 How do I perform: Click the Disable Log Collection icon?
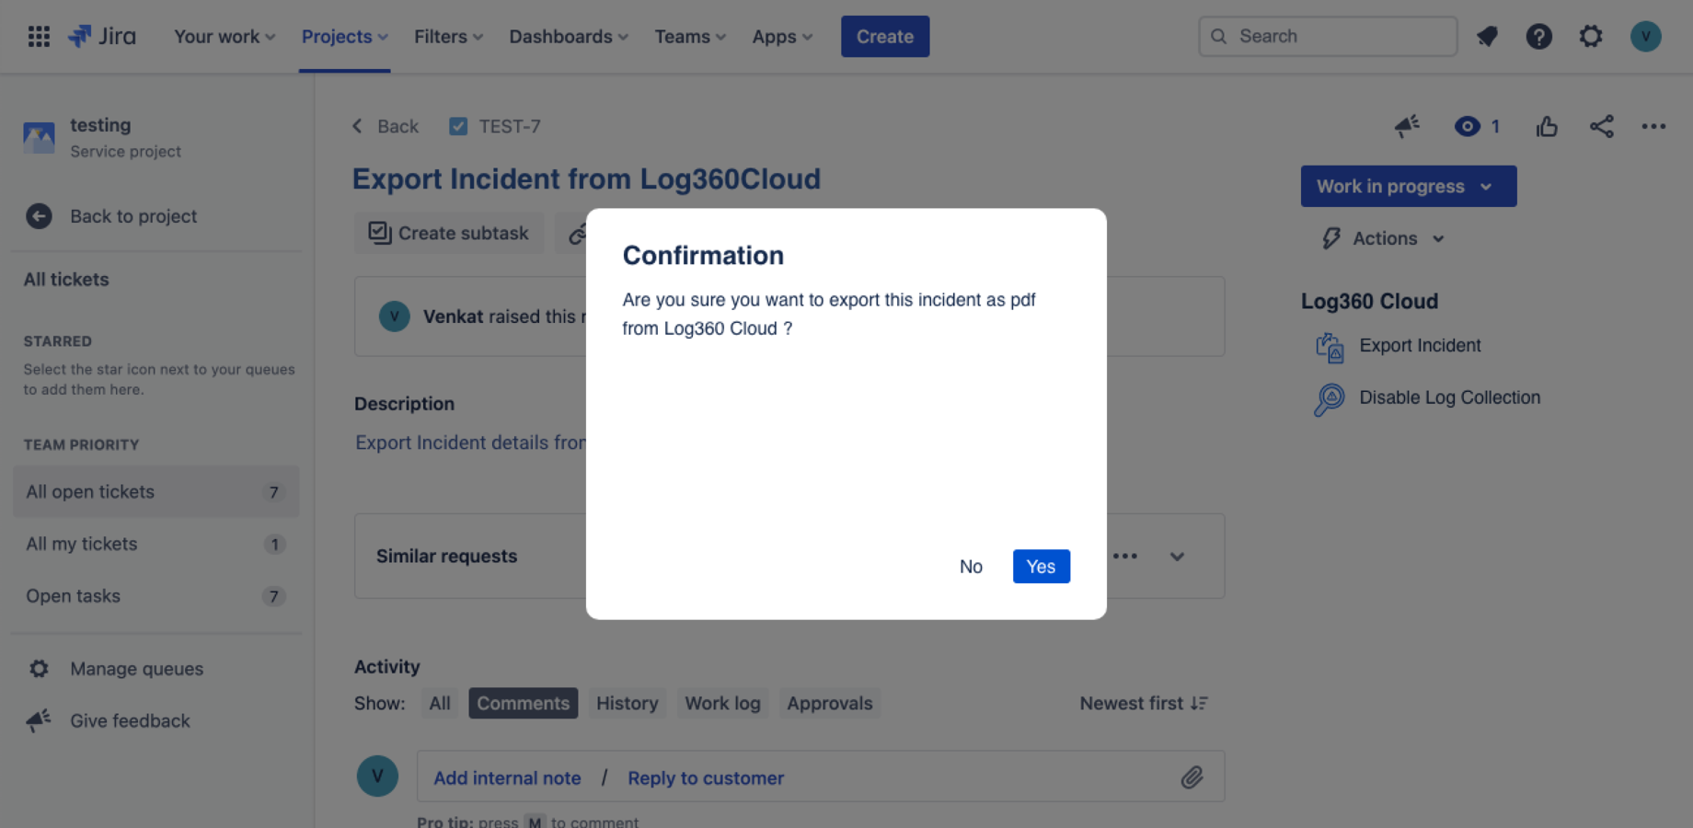(x=1330, y=399)
